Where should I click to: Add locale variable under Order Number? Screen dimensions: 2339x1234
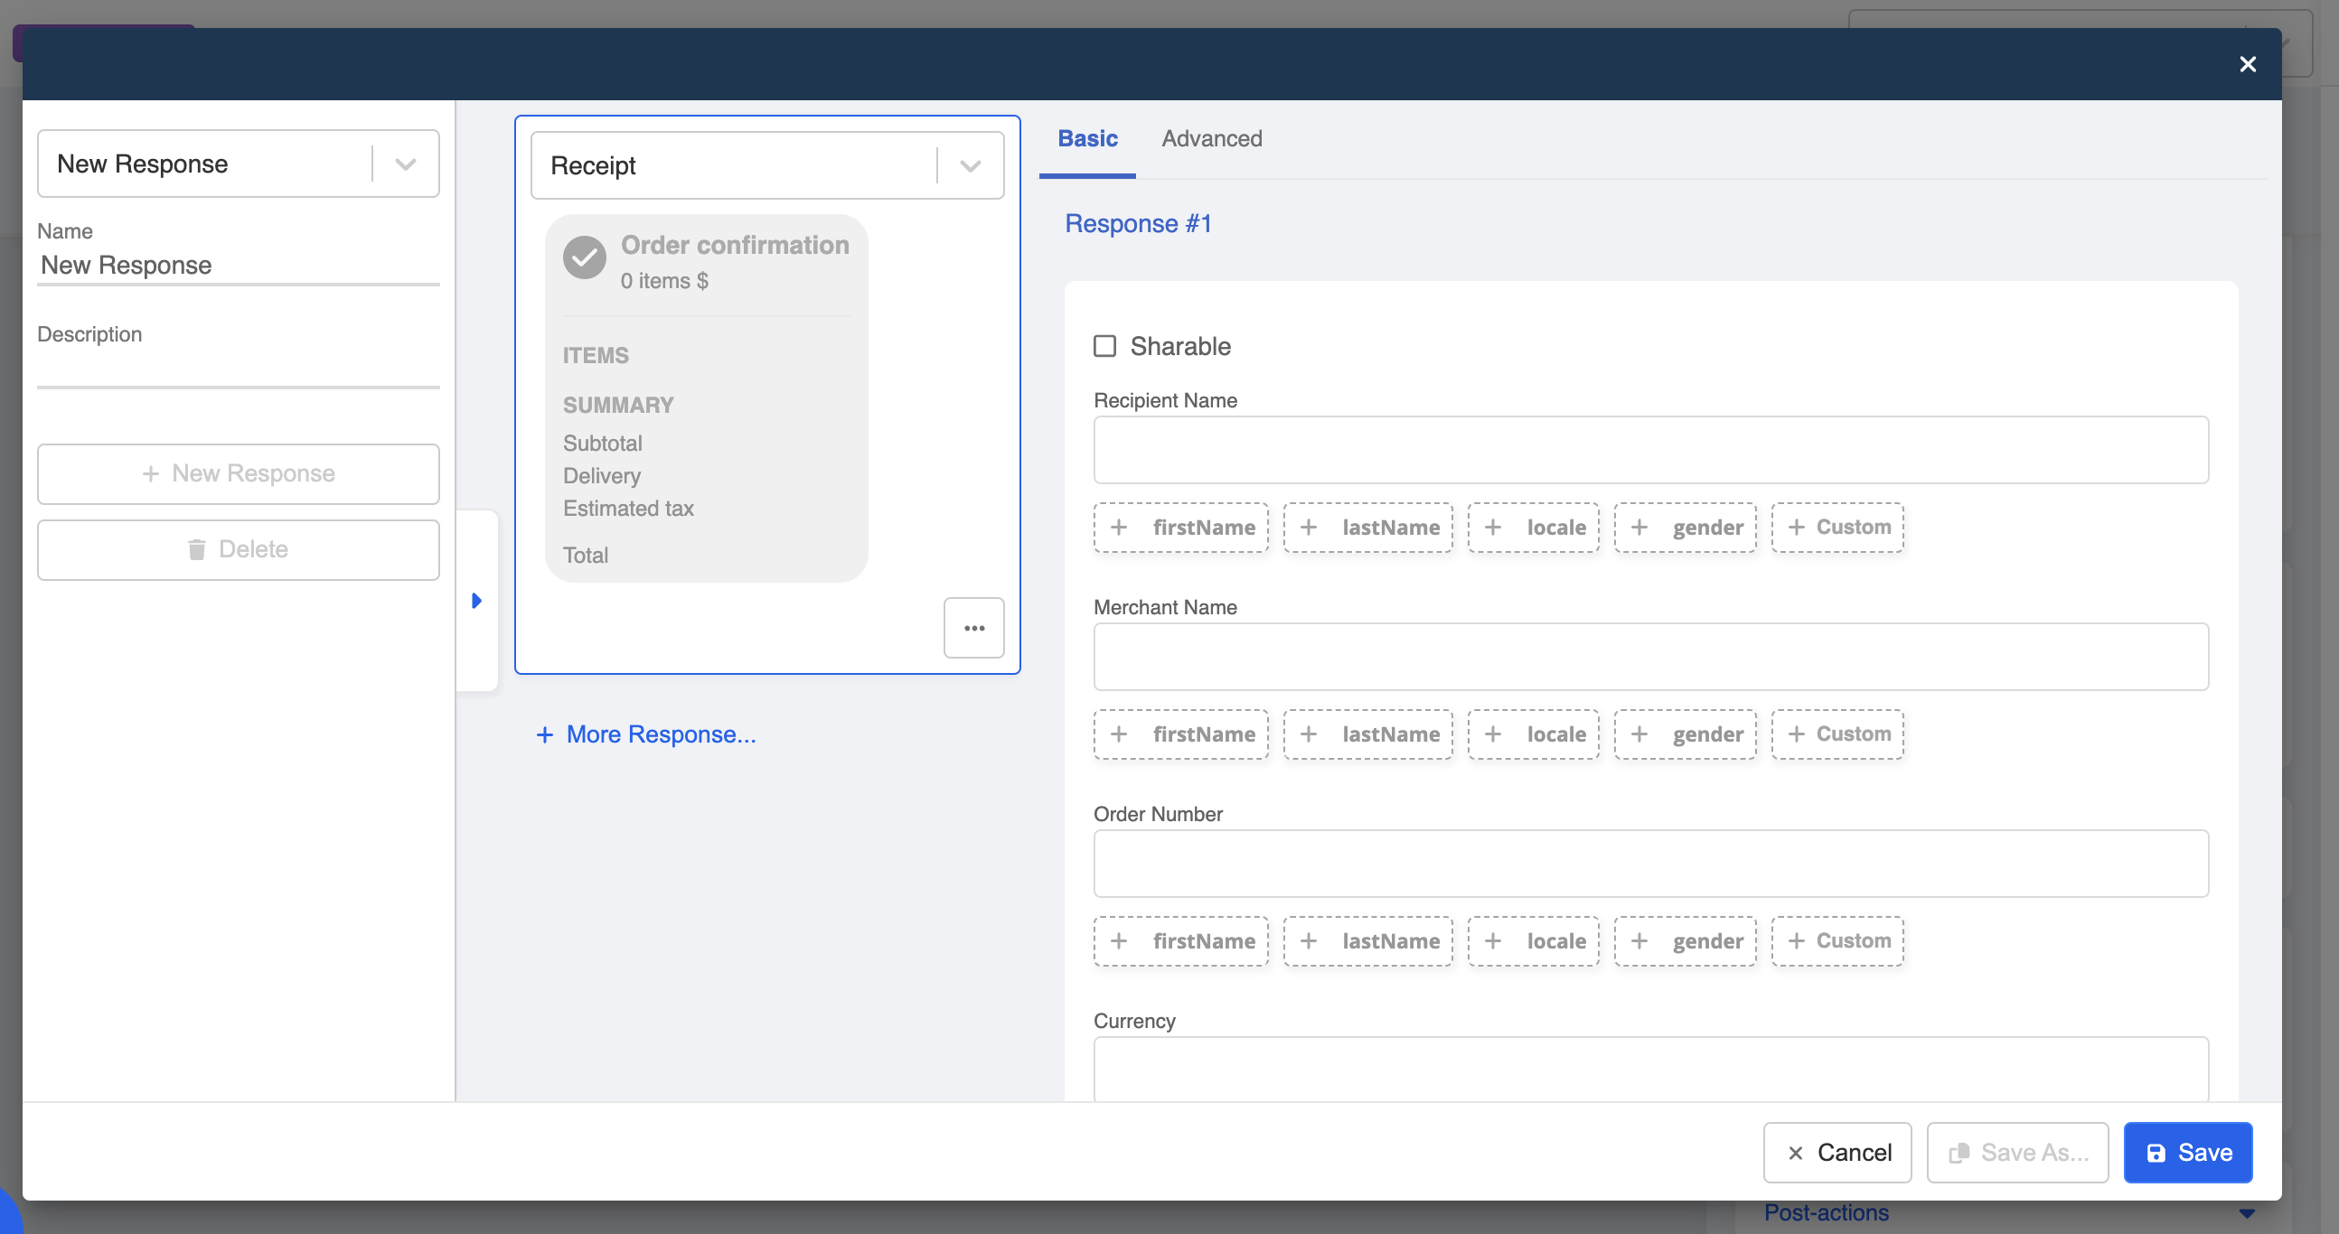tap(1533, 941)
